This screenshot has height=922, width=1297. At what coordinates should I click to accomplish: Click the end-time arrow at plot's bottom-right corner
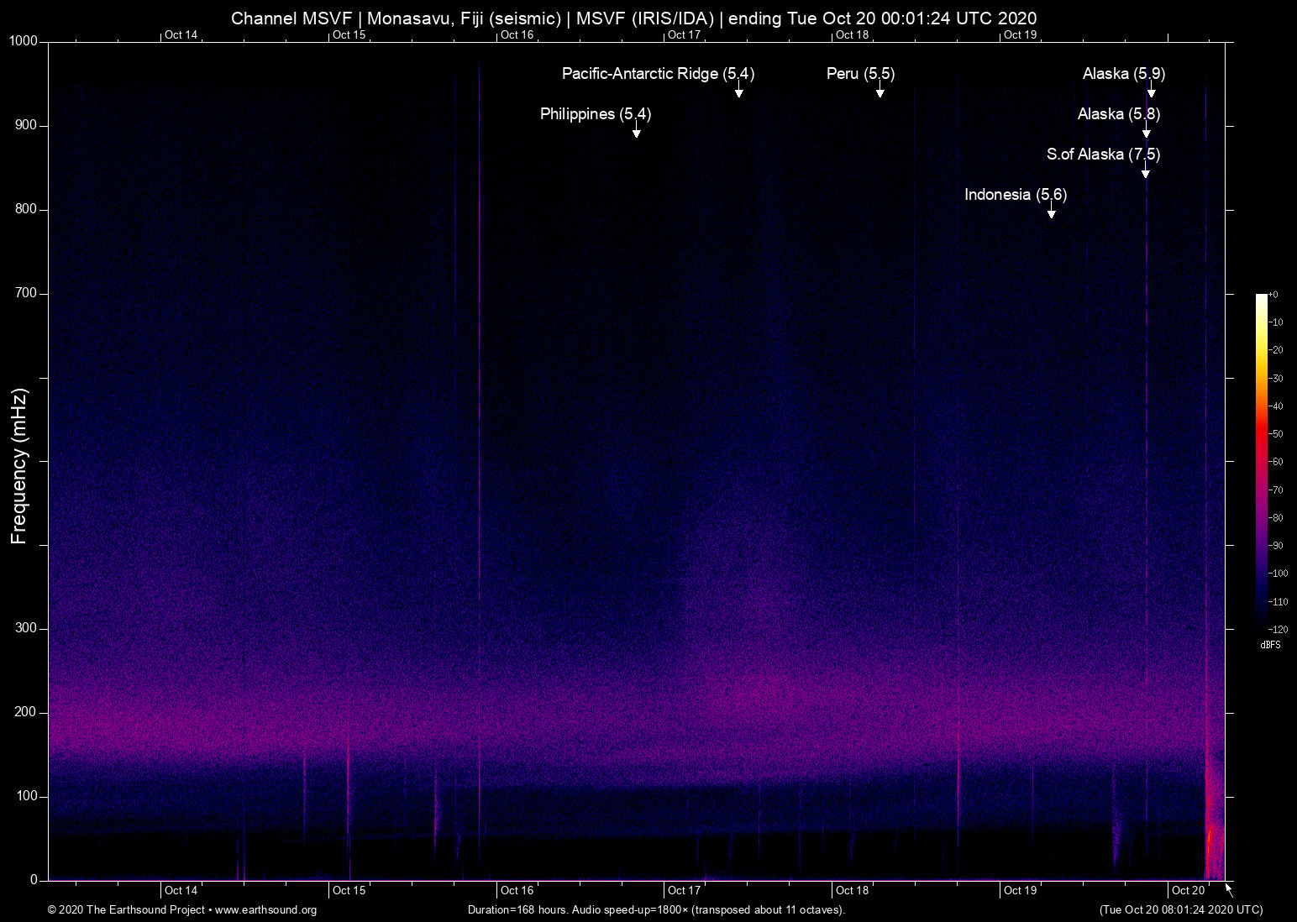(x=1229, y=889)
